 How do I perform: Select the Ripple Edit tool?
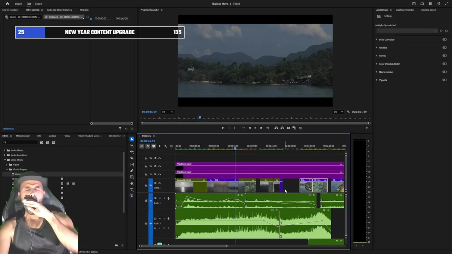click(x=132, y=152)
